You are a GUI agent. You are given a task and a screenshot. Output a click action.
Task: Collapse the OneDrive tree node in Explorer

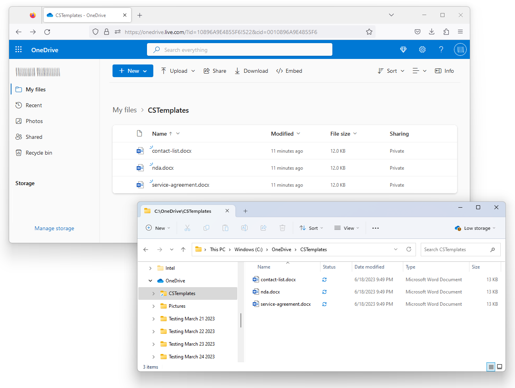click(x=151, y=281)
